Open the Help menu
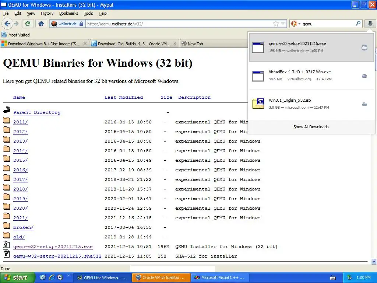Viewport: 377px width, 283px height. (x=103, y=13)
